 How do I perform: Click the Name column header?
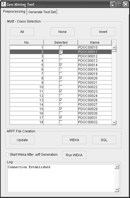click(x=95, y=42)
